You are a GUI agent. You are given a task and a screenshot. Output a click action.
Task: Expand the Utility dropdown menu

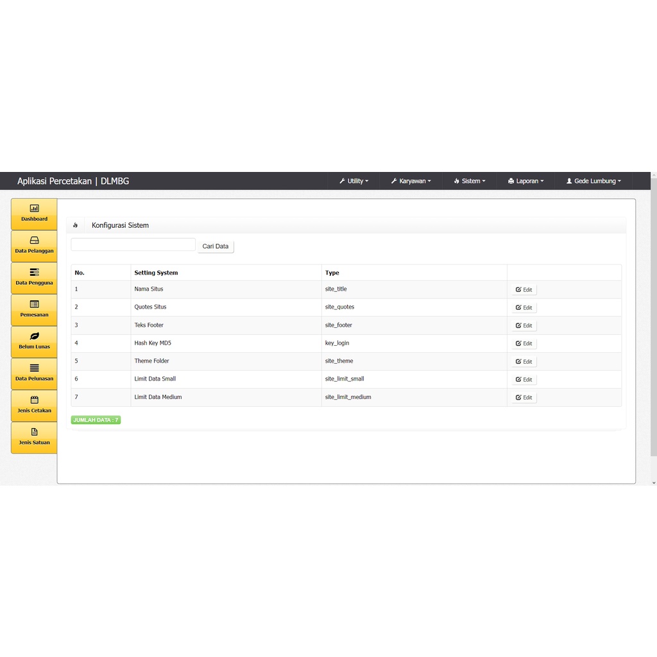point(354,181)
